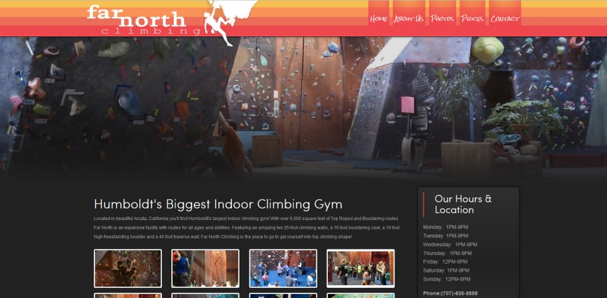Click the intro paragraph about Arcata, California
This screenshot has width=607, height=298.
tap(247, 227)
